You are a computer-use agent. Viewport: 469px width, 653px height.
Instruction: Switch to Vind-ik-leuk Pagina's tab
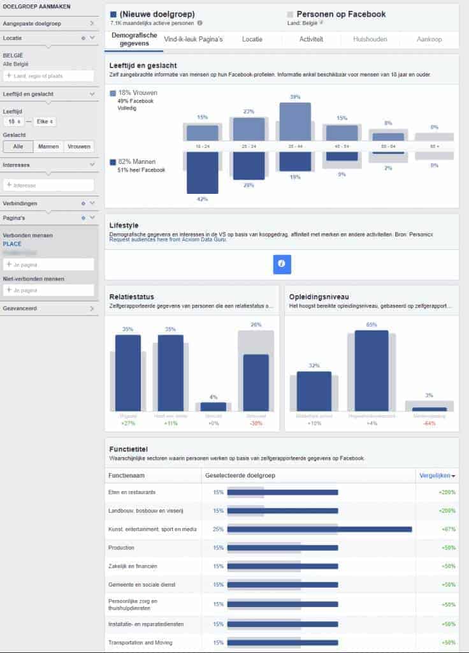(193, 40)
